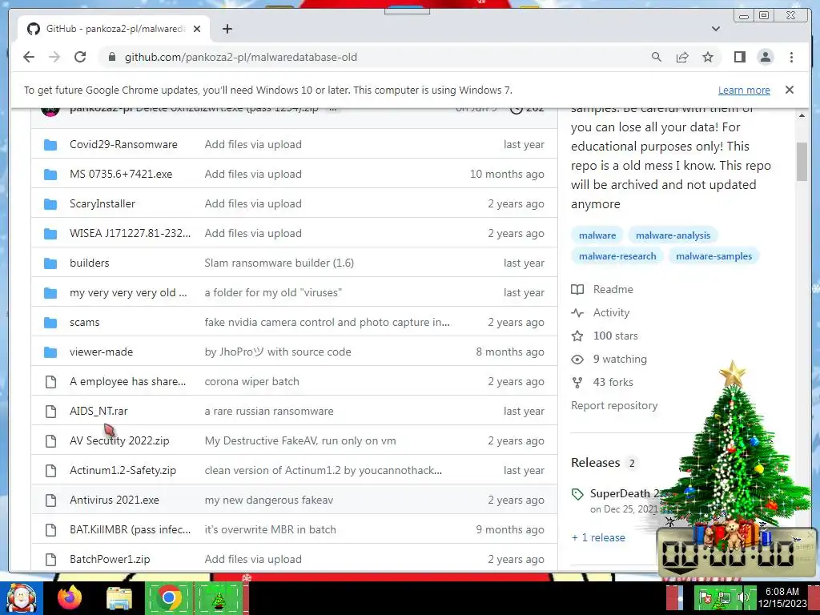Click the malware-research topic tag
This screenshot has width=820, height=615.
(x=617, y=256)
